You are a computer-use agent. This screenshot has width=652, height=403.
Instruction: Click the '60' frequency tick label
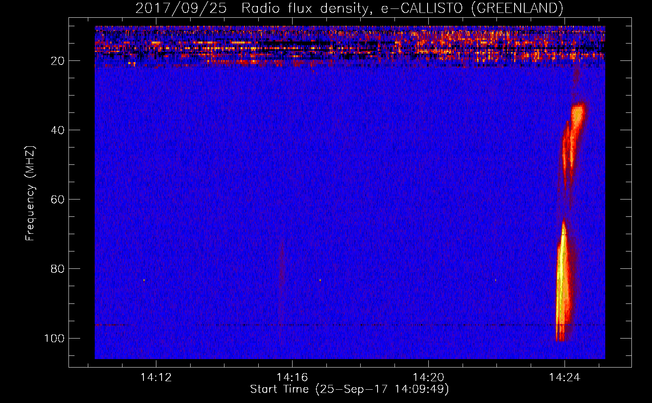[58, 199]
